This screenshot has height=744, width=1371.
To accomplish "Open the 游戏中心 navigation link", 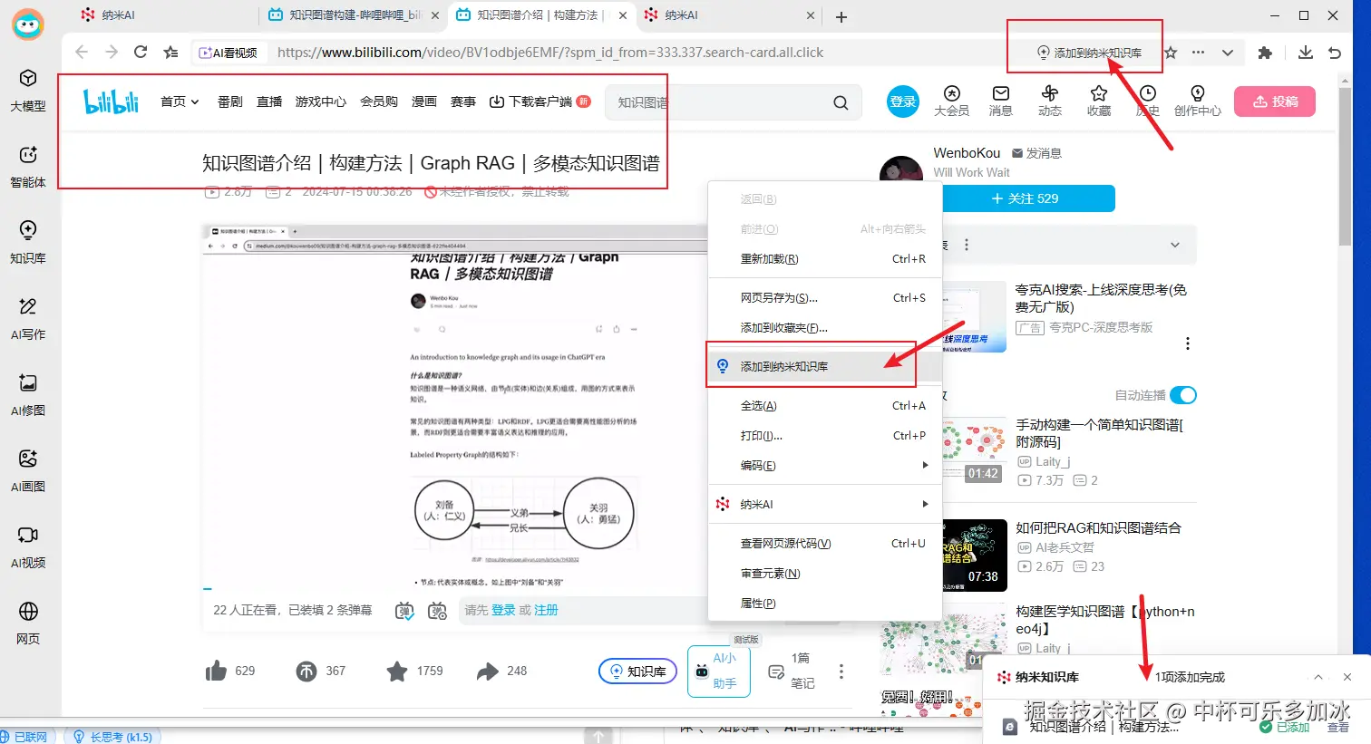I will coord(321,101).
